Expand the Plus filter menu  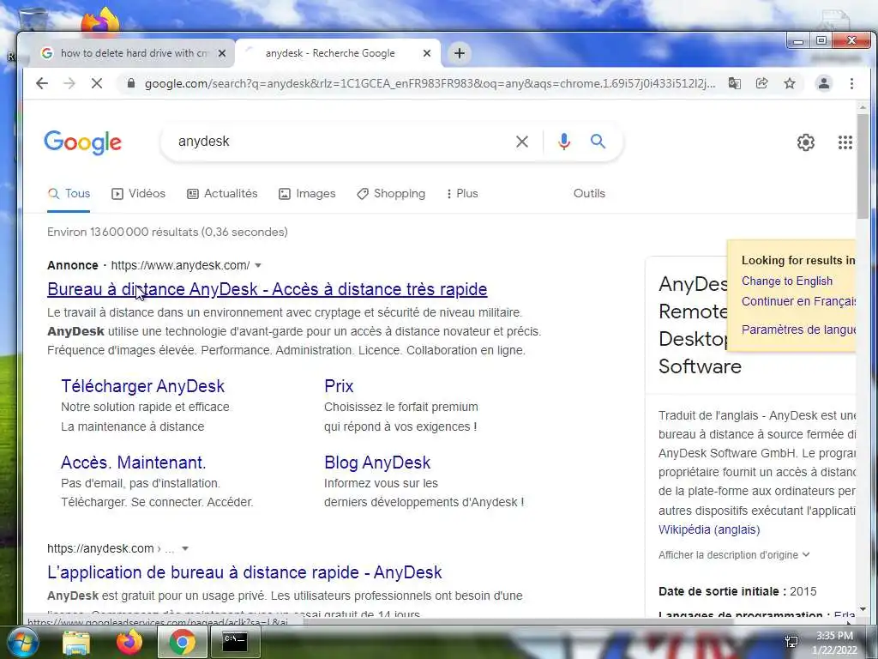click(x=462, y=194)
